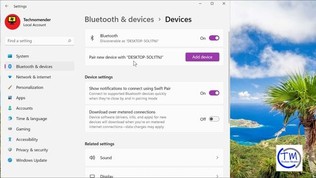Click the "Devices" page title

(x=178, y=19)
